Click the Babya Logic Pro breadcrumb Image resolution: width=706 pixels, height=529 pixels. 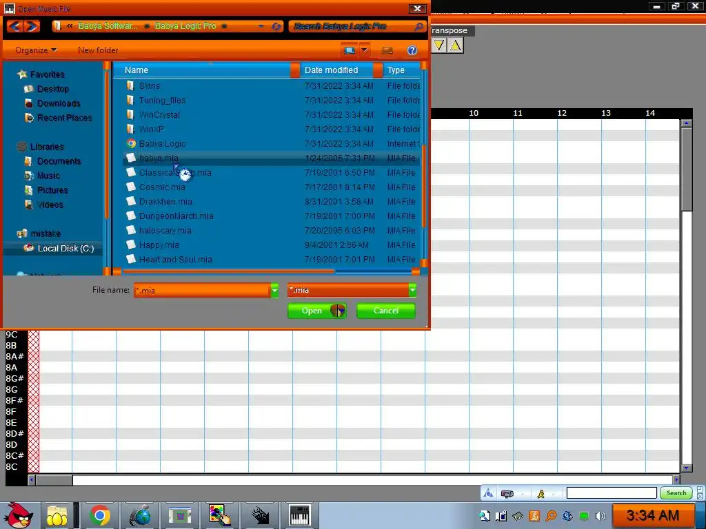(185, 26)
